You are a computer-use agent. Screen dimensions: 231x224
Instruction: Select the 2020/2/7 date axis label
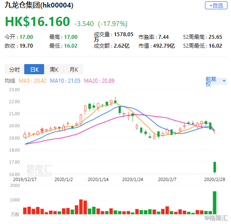coord(167,179)
